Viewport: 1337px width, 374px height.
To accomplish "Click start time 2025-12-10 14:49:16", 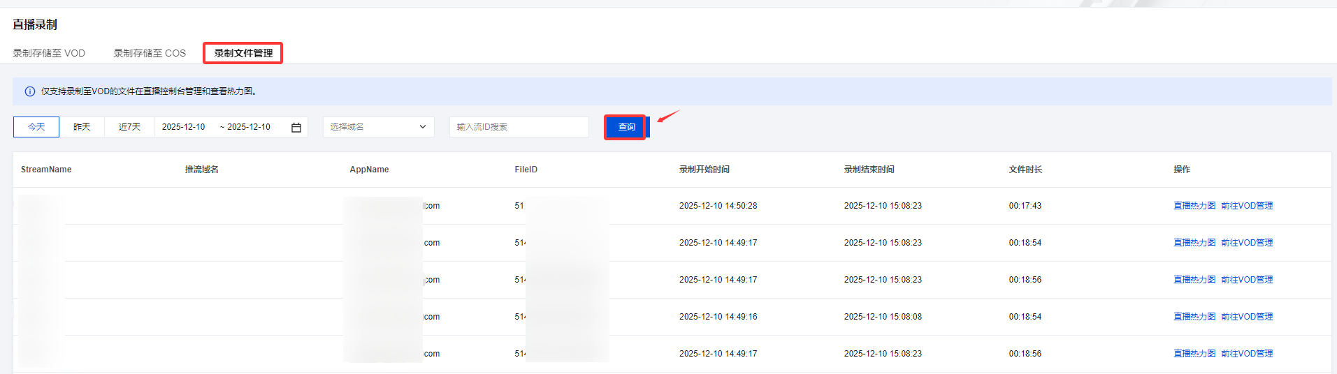I will [x=718, y=317].
